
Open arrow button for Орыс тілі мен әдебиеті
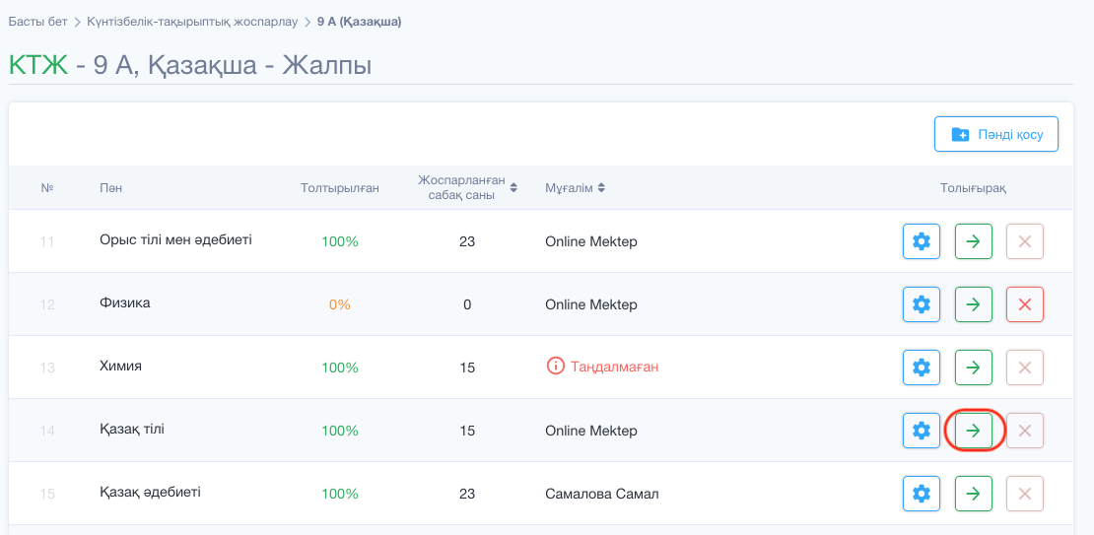(974, 241)
